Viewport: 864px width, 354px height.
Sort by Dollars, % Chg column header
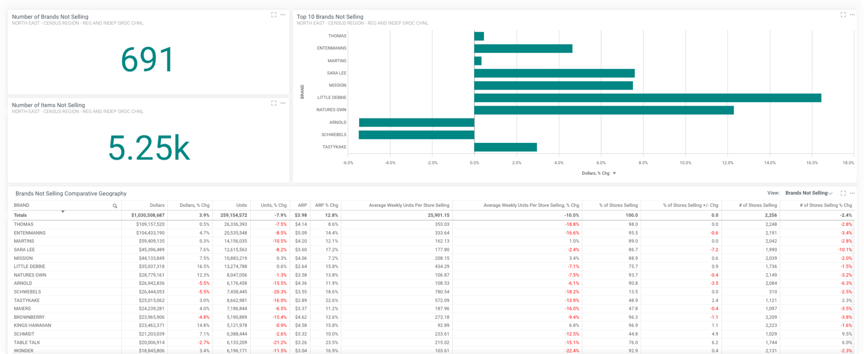coord(194,205)
